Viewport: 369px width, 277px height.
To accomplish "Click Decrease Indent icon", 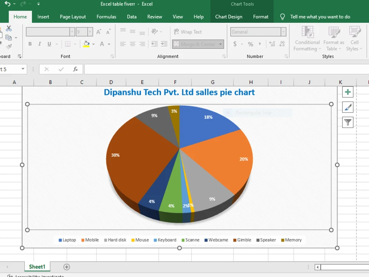I will [x=154, y=44].
